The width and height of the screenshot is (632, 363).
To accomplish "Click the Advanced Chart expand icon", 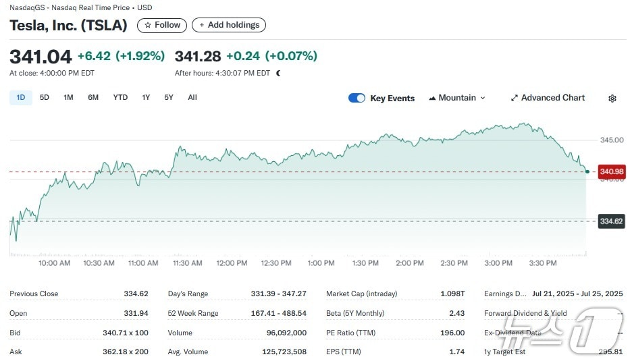I will (515, 98).
